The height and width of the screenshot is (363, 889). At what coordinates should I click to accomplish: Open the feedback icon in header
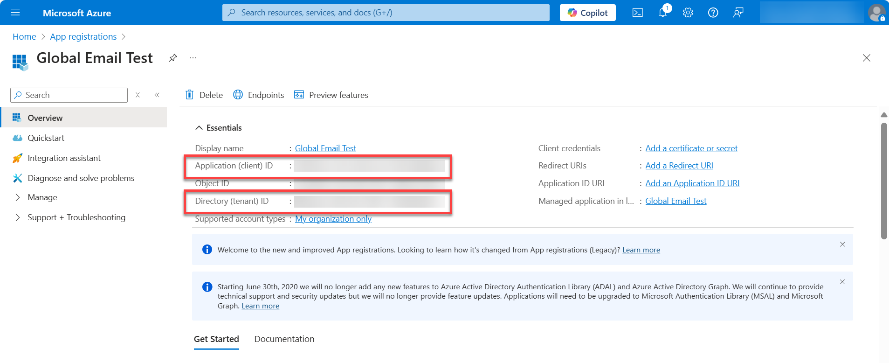click(738, 13)
